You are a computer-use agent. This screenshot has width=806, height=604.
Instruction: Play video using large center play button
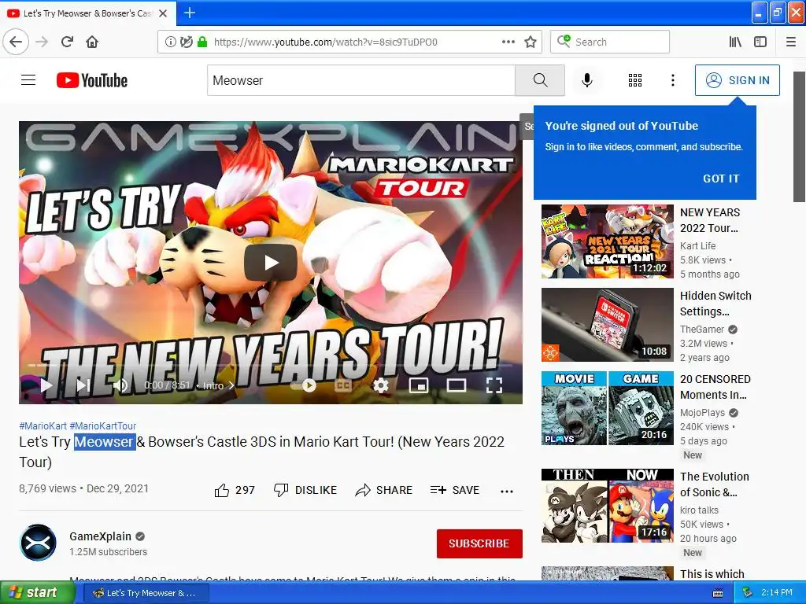tap(271, 263)
